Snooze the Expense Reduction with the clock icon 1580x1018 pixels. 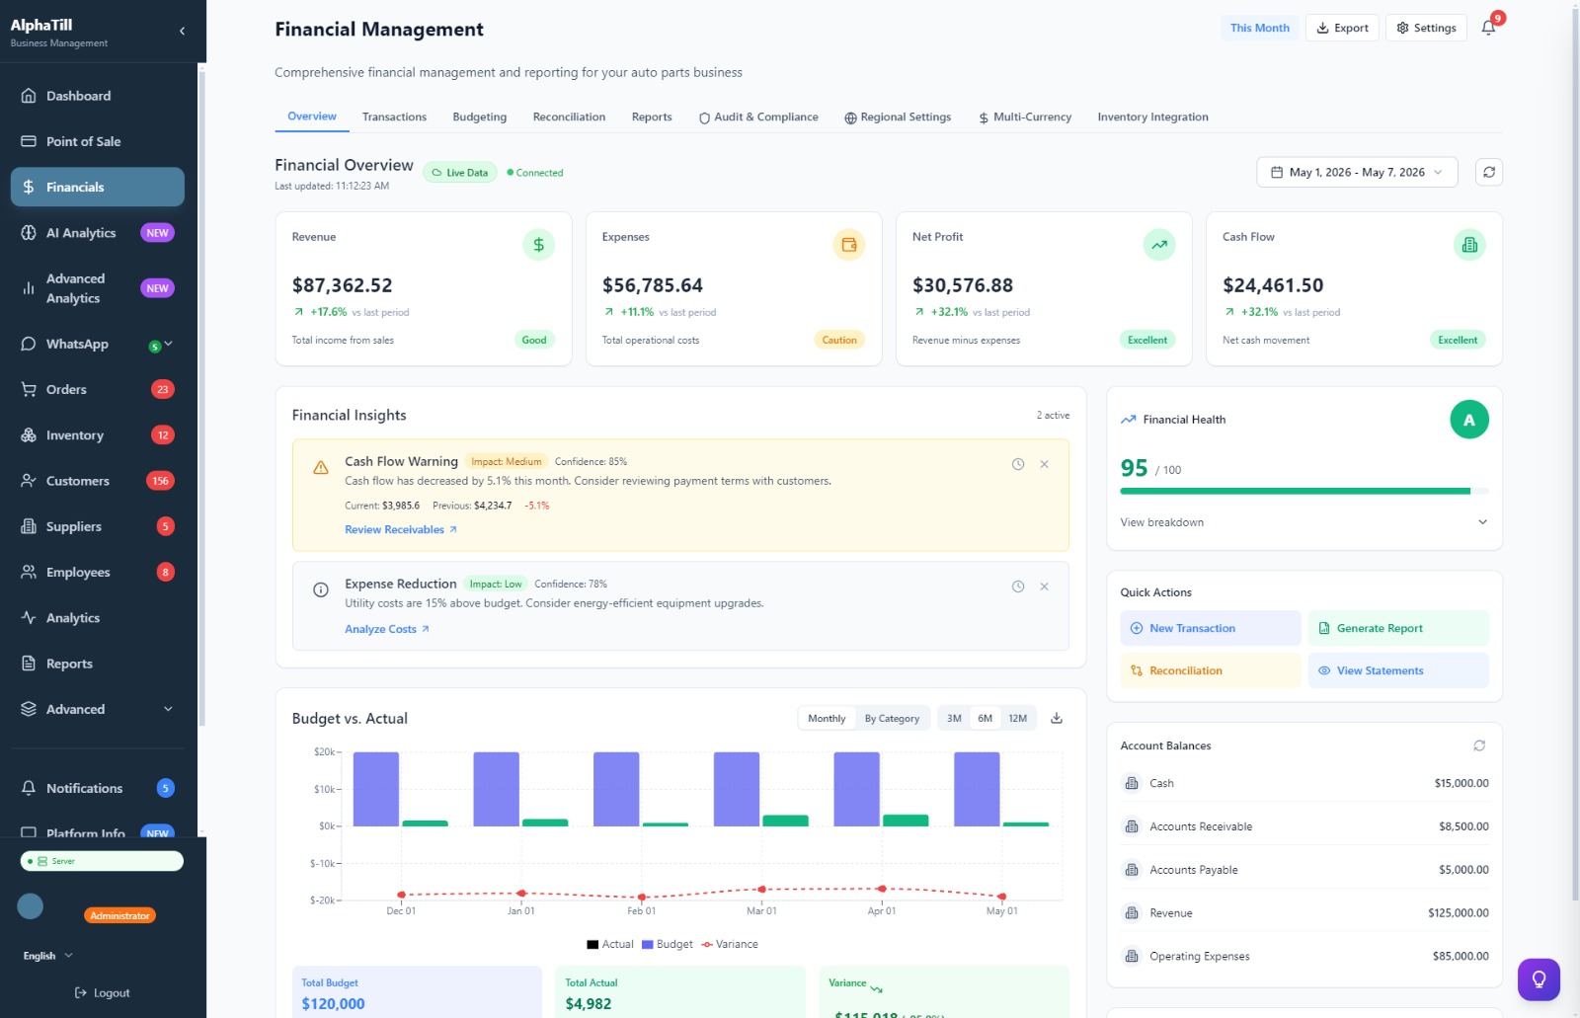click(x=1018, y=587)
